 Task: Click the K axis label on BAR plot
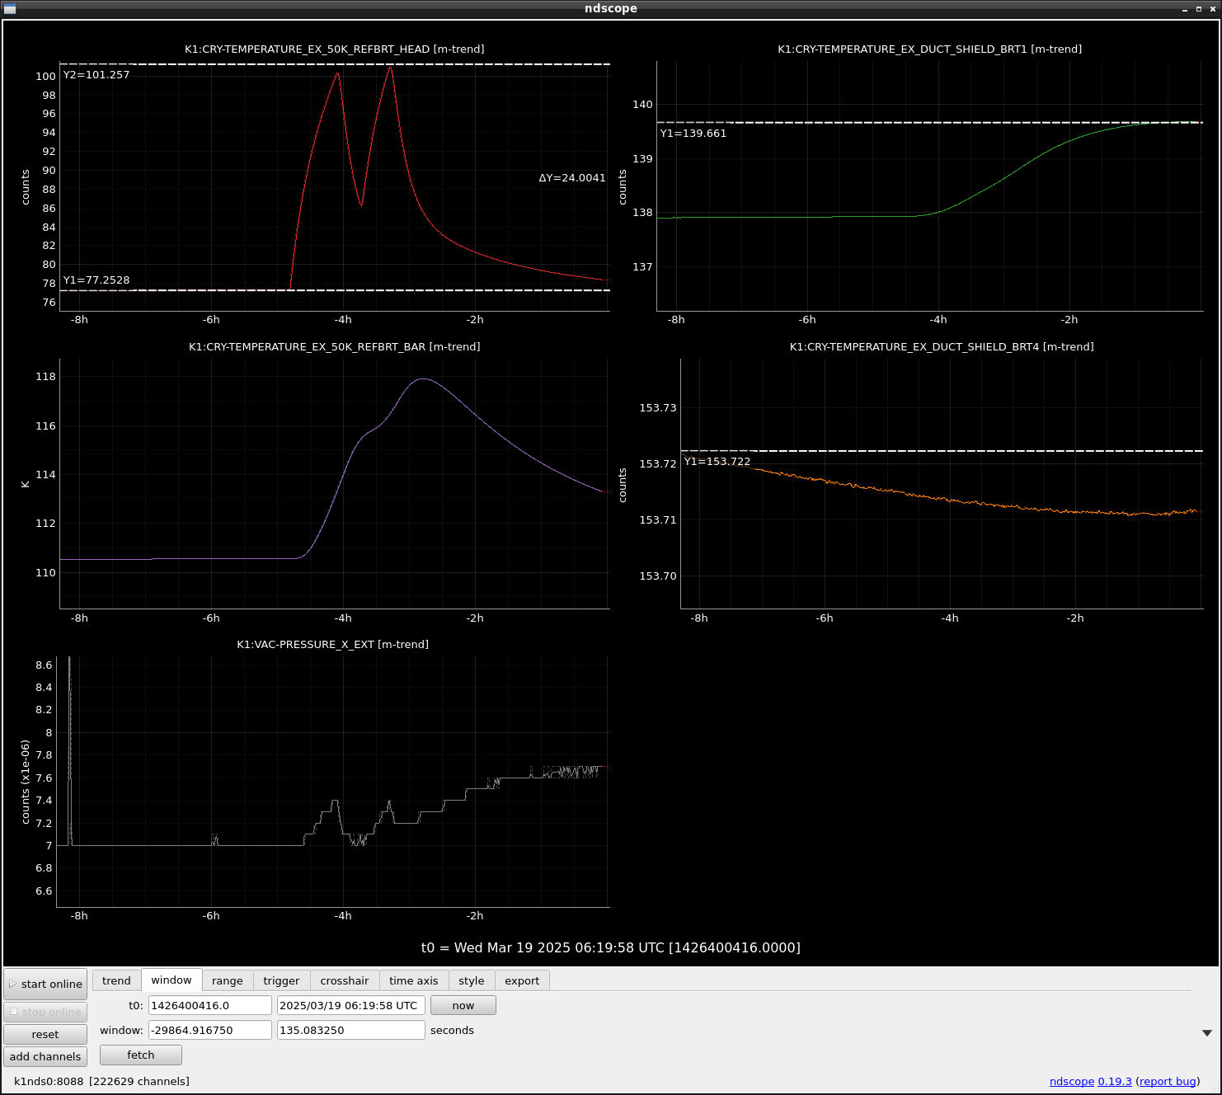[26, 484]
